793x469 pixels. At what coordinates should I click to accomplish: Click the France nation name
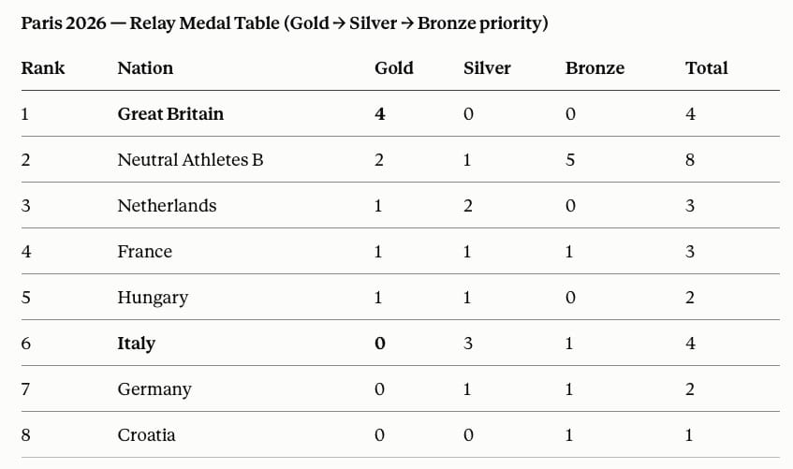pyautogui.click(x=144, y=252)
